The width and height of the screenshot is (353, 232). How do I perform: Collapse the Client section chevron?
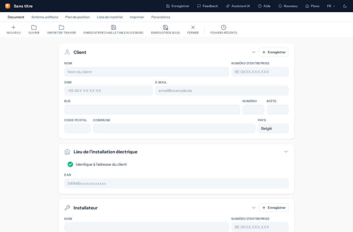[254, 52]
